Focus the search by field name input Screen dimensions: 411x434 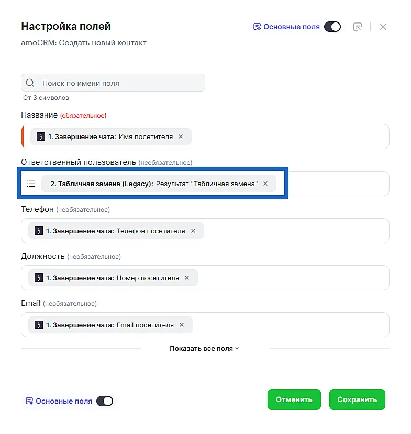[120, 83]
